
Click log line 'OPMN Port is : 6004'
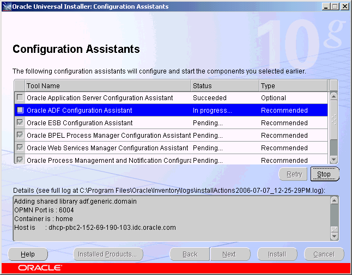(44, 210)
